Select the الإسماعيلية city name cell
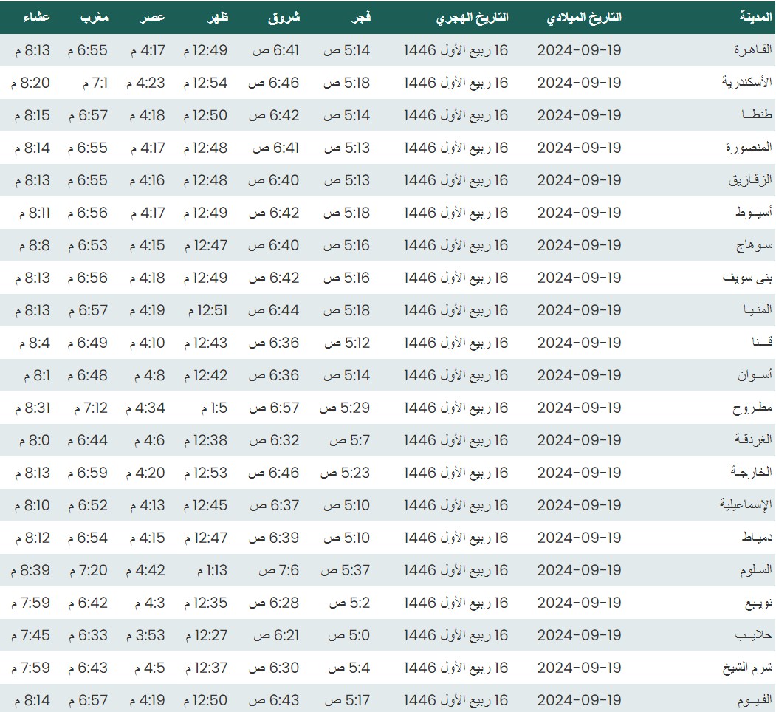 746,505
